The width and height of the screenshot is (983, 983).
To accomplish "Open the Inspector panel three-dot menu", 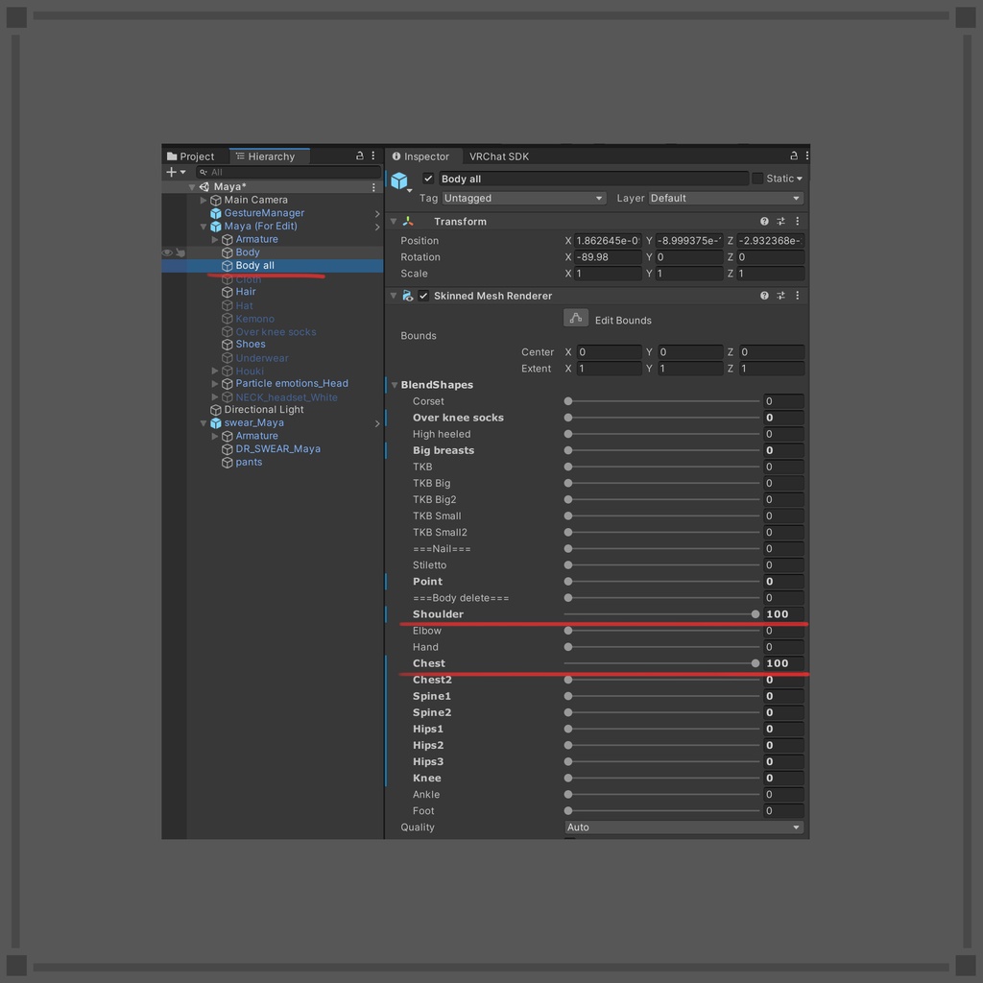I will pyautogui.click(x=806, y=156).
